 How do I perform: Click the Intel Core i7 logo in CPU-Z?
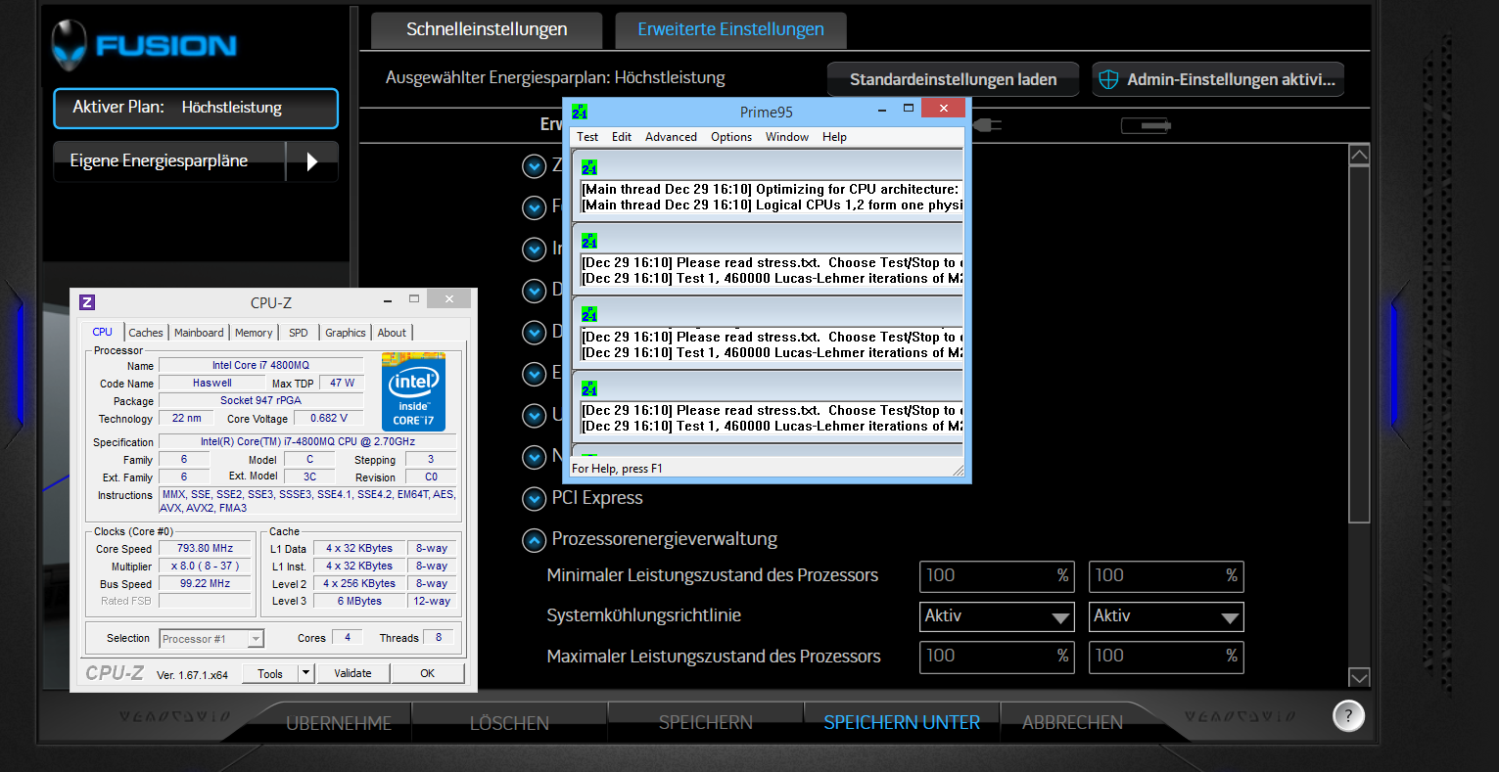[x=413, y=391]
